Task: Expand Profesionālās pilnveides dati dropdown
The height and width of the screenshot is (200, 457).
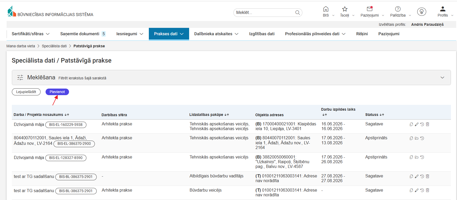Action: point(315,34)
